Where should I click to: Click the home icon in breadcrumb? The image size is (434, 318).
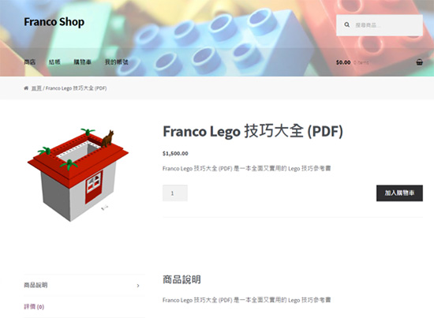[26, 88]
